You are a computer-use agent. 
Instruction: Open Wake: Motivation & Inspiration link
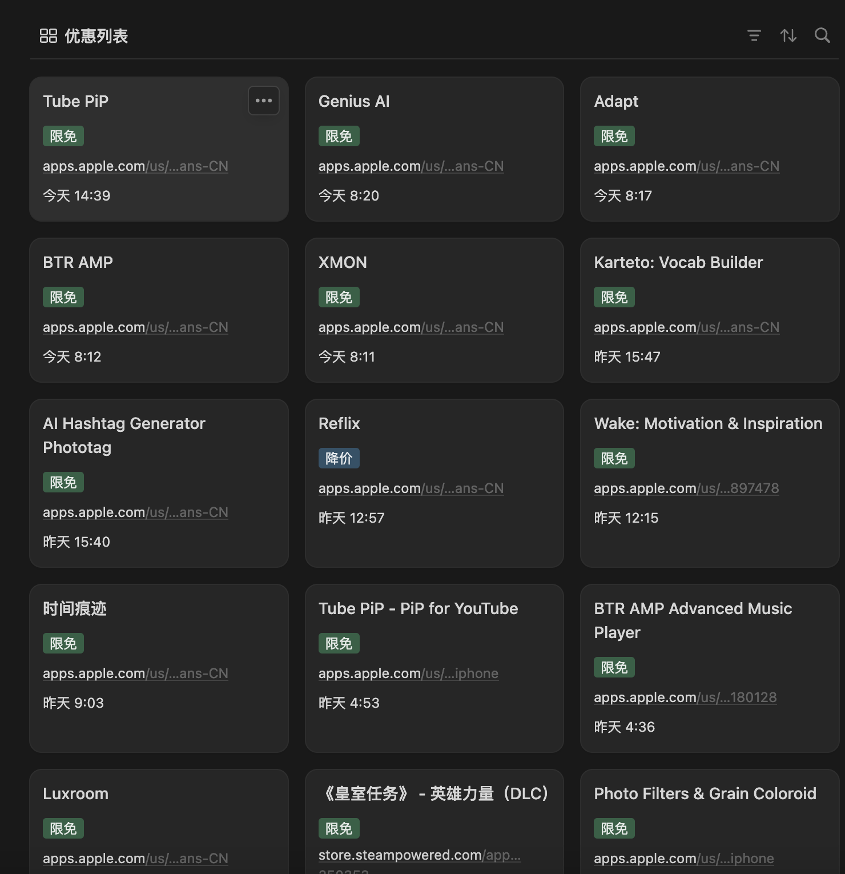point(686,488)
